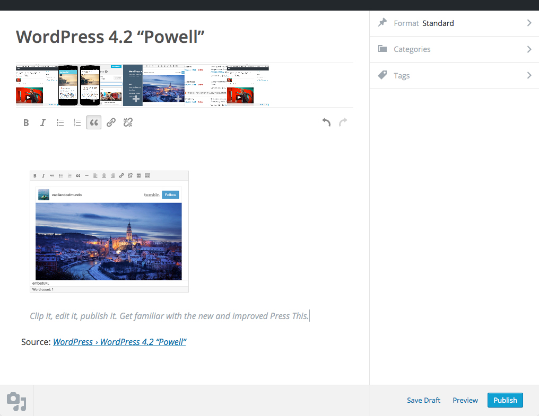Image resolution: width=539 pixels, height=416 pixels.
Task: Expand the Format Standard chevron
Action: [529, 23]
